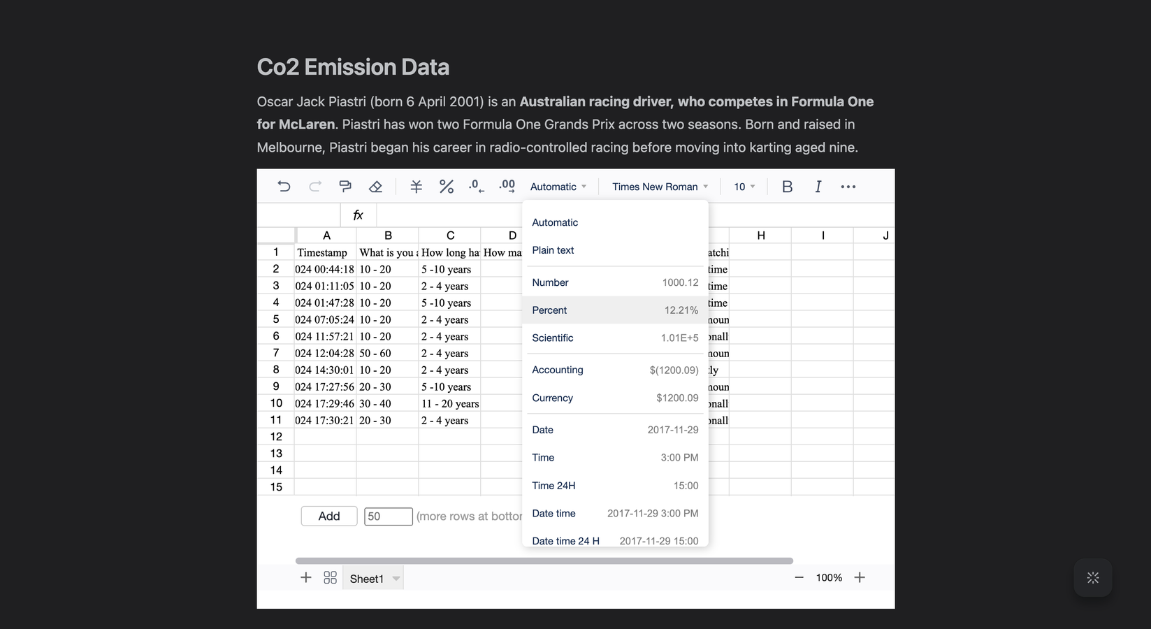1151x629 pixels.
Task: Click the fx formula icon
Action: 358,215
